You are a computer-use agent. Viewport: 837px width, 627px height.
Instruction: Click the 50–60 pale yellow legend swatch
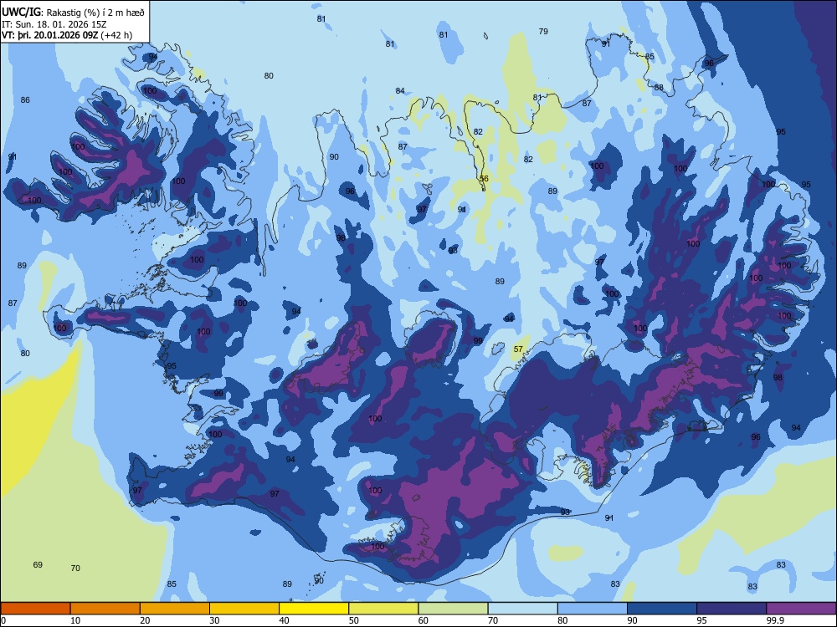pos(383,609)
